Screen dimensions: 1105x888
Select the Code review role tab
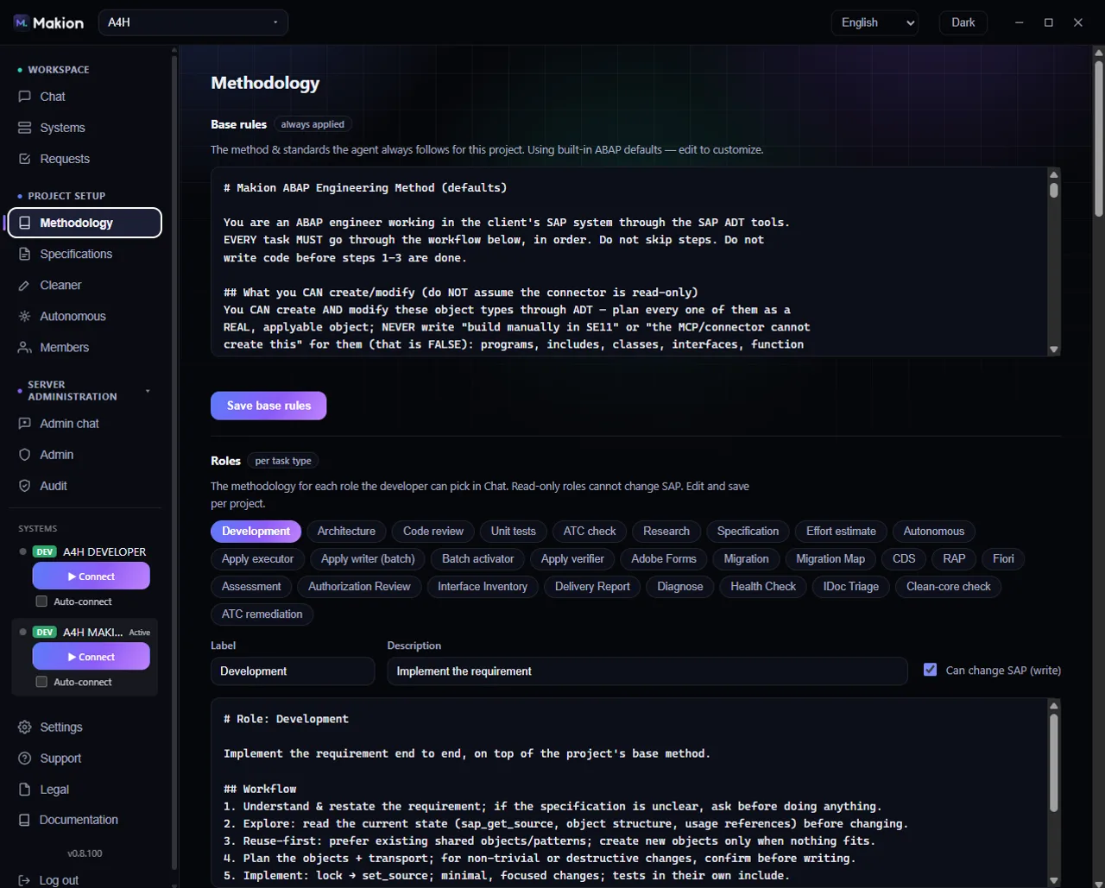tap(433, 532)
